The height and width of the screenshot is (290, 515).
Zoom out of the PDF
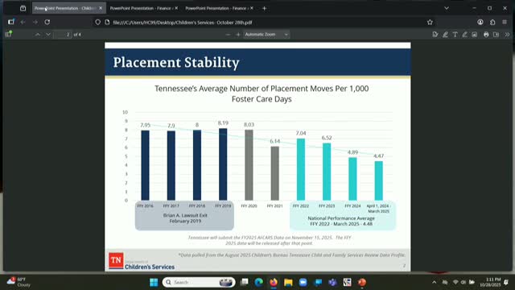[x=228, y=34]
